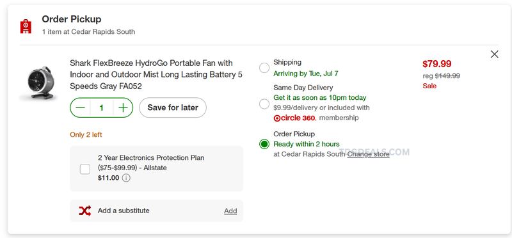The height and width of the screenshot is (238, 512).
Task: Open protection plan info icon
Action: coord(126,178)
